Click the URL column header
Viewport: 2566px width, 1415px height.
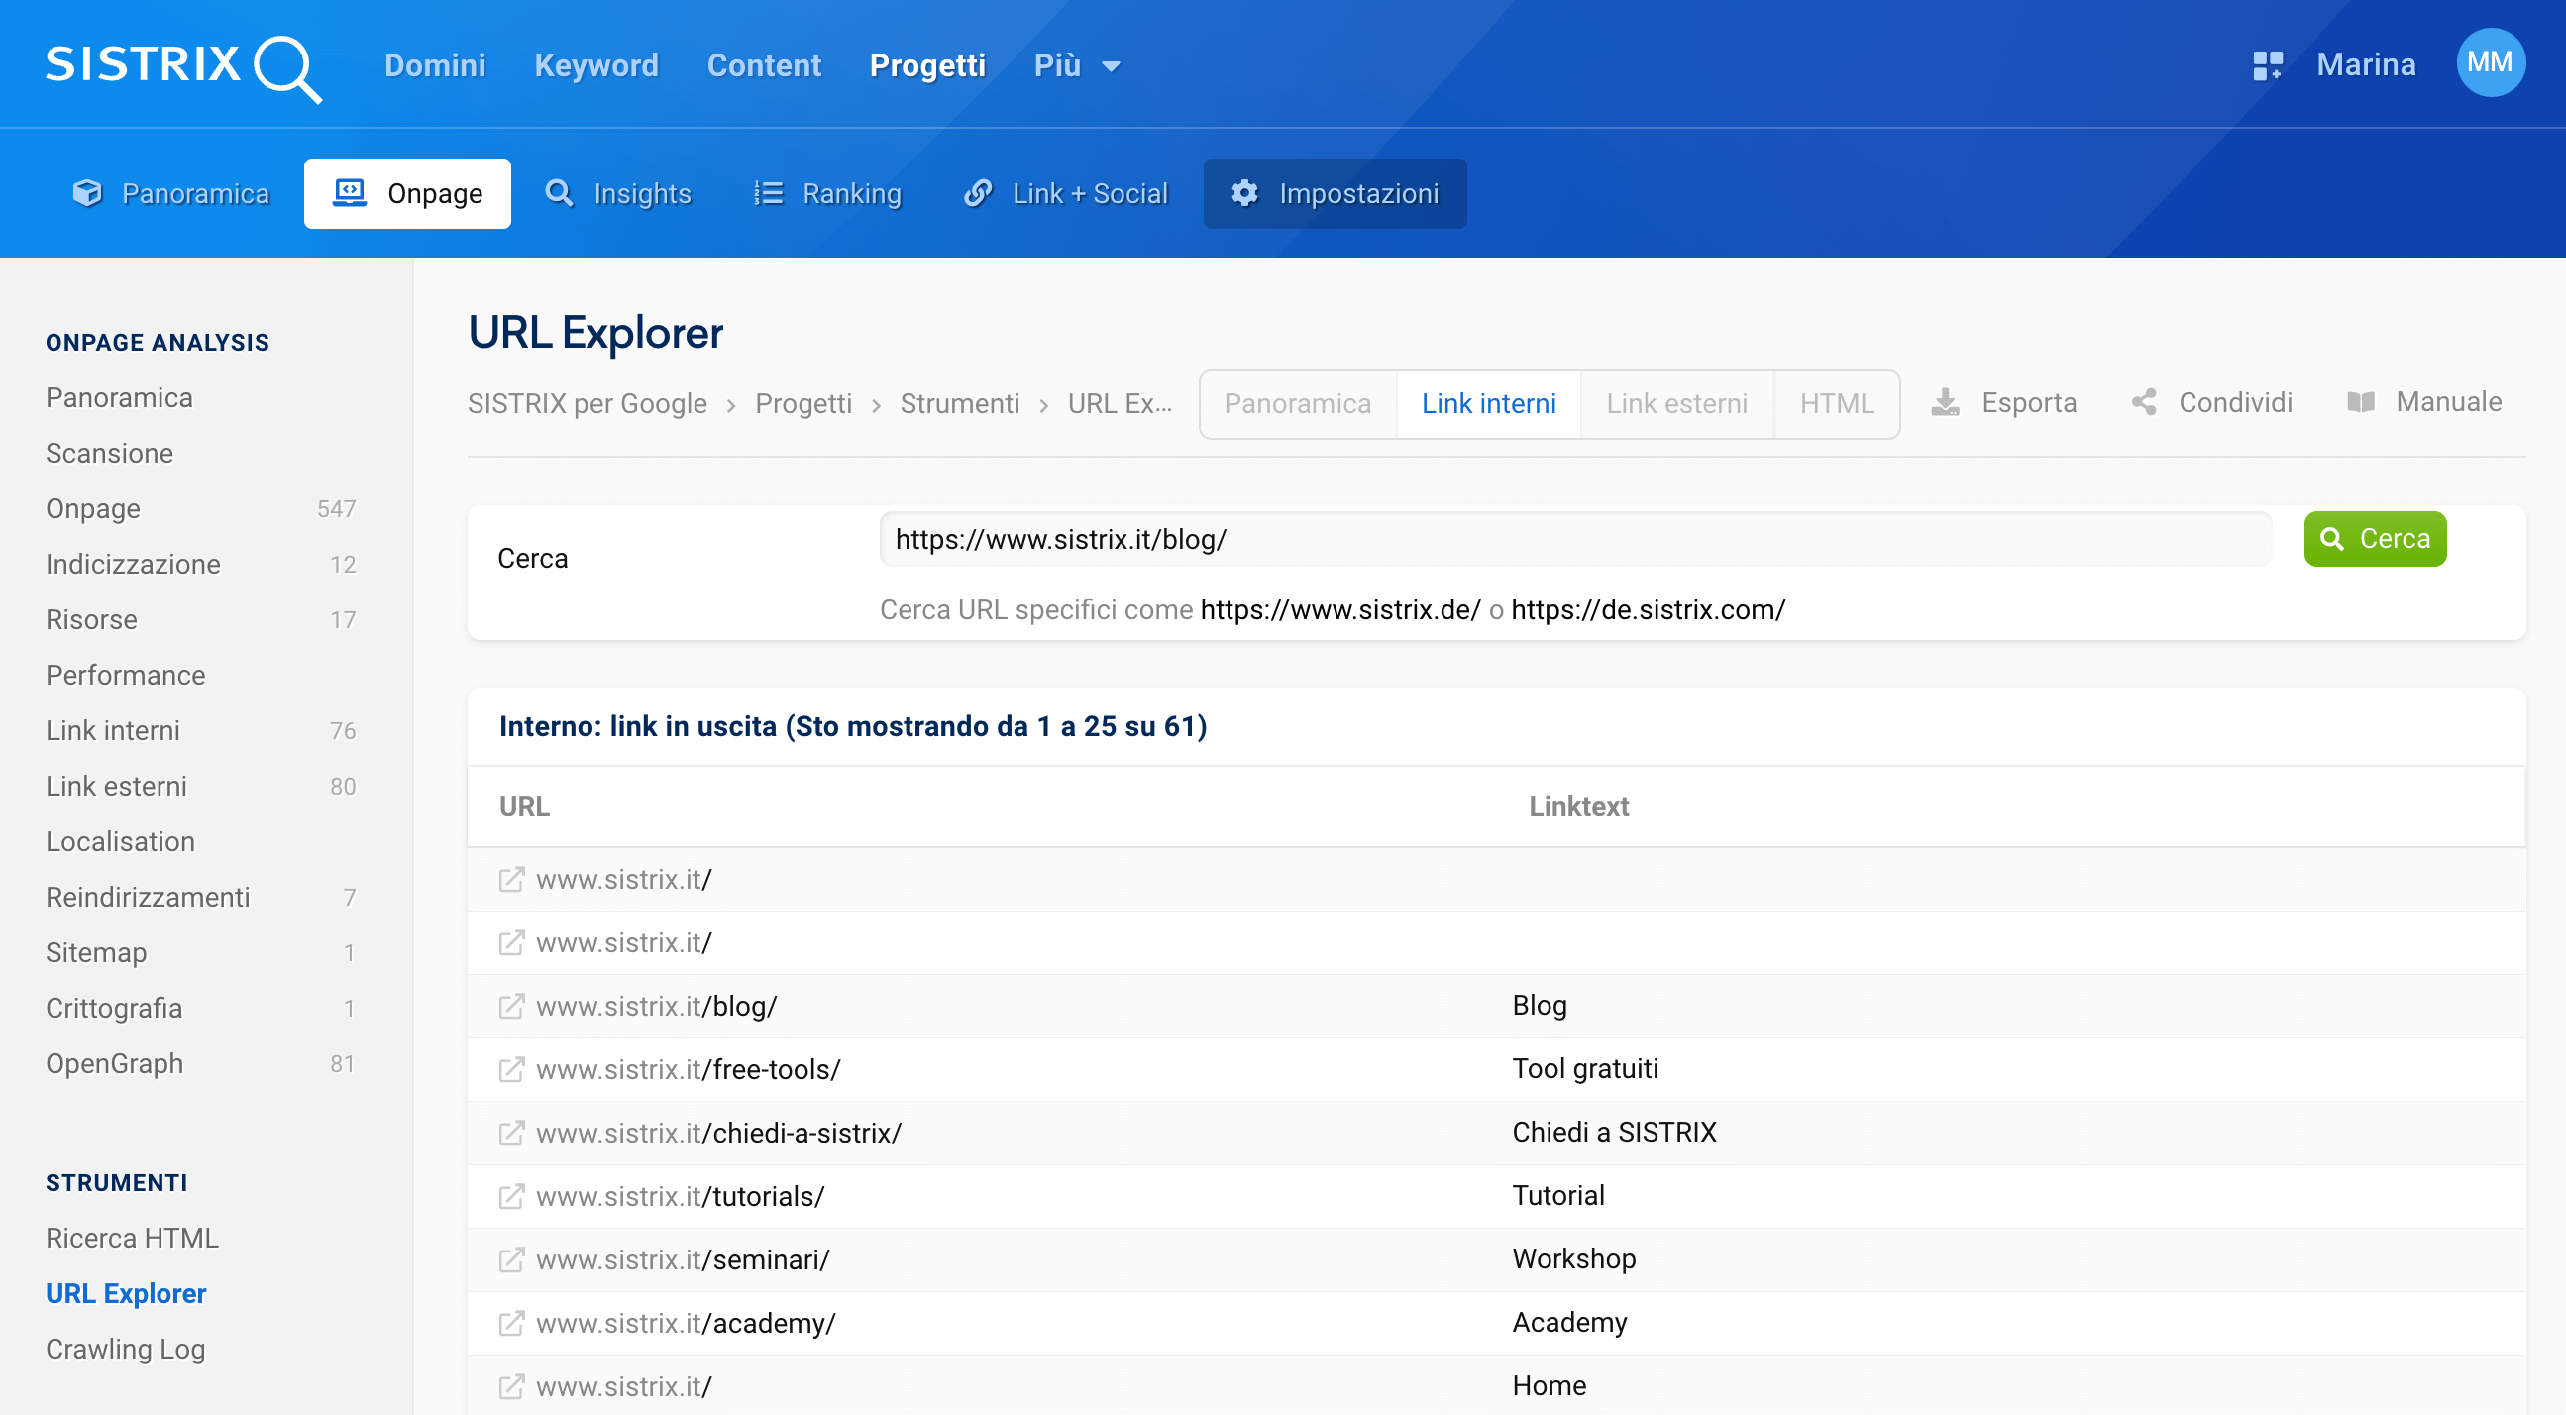point(524,807)
